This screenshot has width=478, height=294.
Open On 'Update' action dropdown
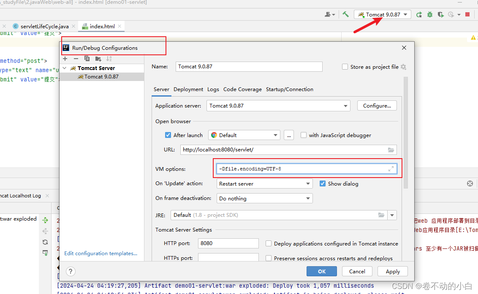[x=265, y=183]
